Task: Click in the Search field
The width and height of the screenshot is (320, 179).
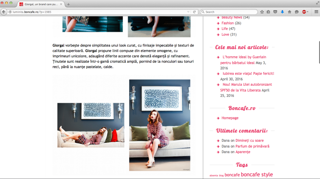Action: [x=230, y=12]
